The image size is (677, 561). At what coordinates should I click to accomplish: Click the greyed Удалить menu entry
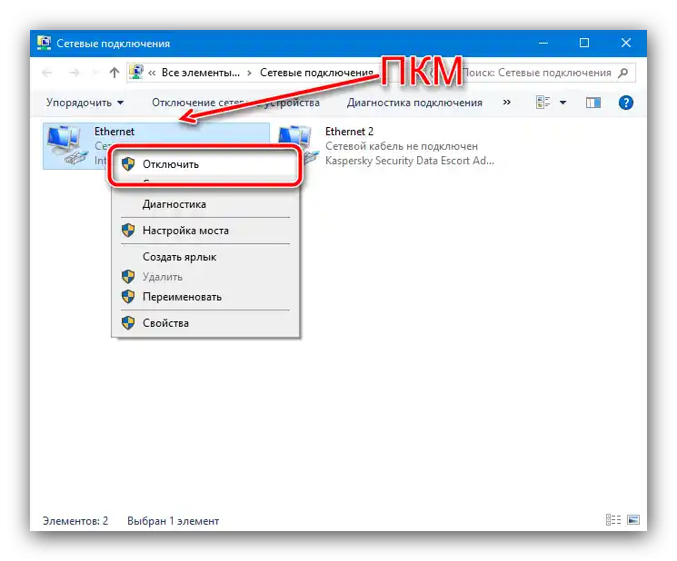click(x=205, y=277)
